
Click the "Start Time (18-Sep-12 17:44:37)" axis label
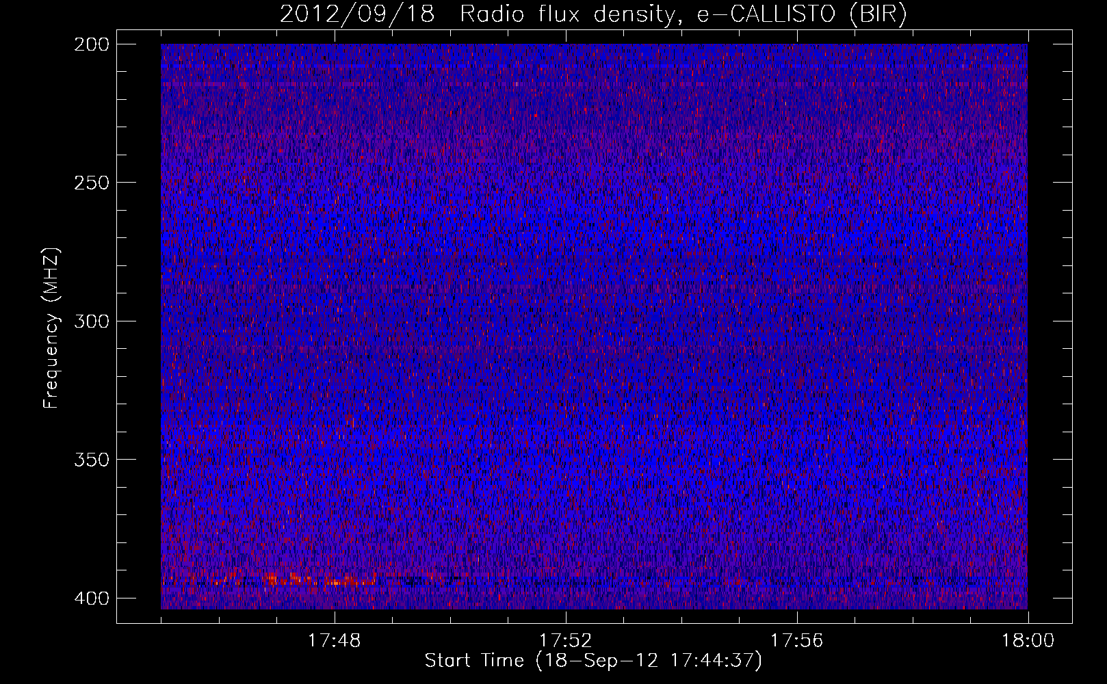point(593,661)
